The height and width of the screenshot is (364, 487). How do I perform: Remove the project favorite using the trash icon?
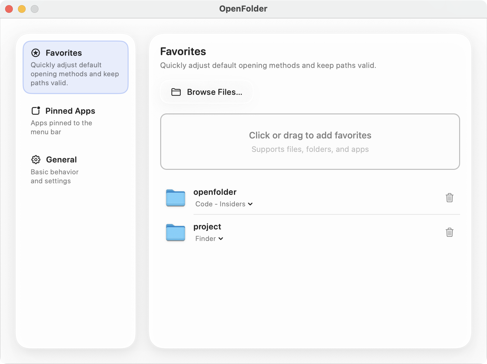tap(450, 232)
